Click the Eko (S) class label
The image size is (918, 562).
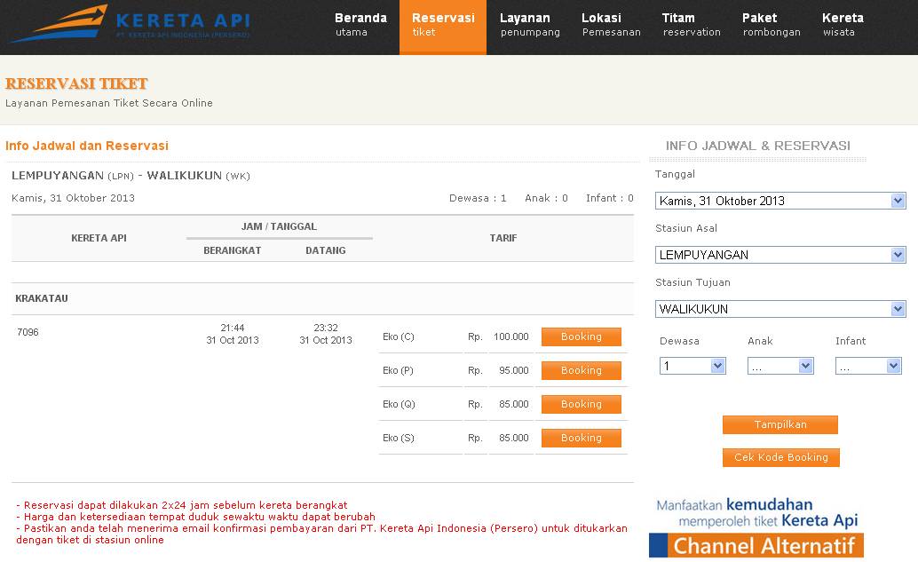coord(398,438)
